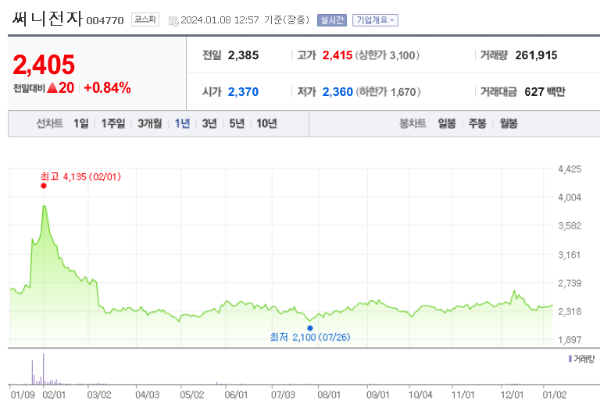
Task: Click the red 최고 marker dot on chart
Action: [x=44, y=186]
